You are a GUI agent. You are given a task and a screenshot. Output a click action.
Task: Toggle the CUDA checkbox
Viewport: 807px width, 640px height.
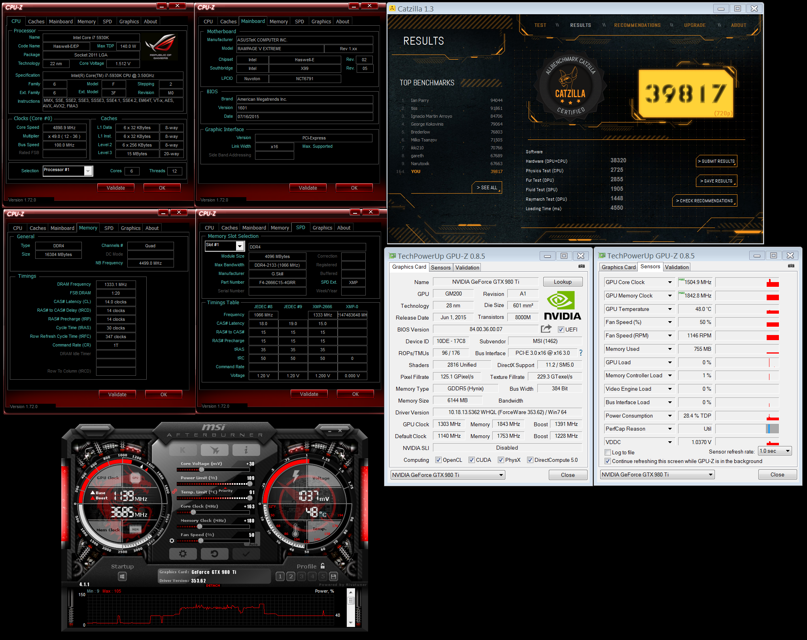(x=471, y=460)
